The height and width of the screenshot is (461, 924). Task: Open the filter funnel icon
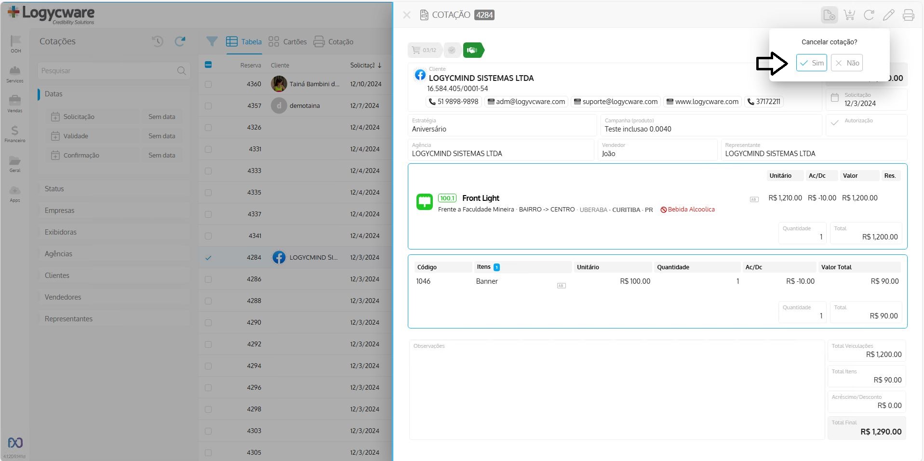click(212, 41)
